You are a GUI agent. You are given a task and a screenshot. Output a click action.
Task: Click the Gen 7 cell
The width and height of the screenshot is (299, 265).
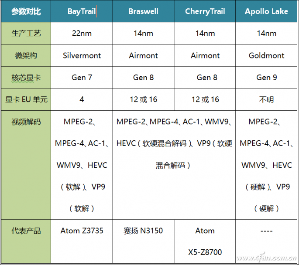coord(82,77)
